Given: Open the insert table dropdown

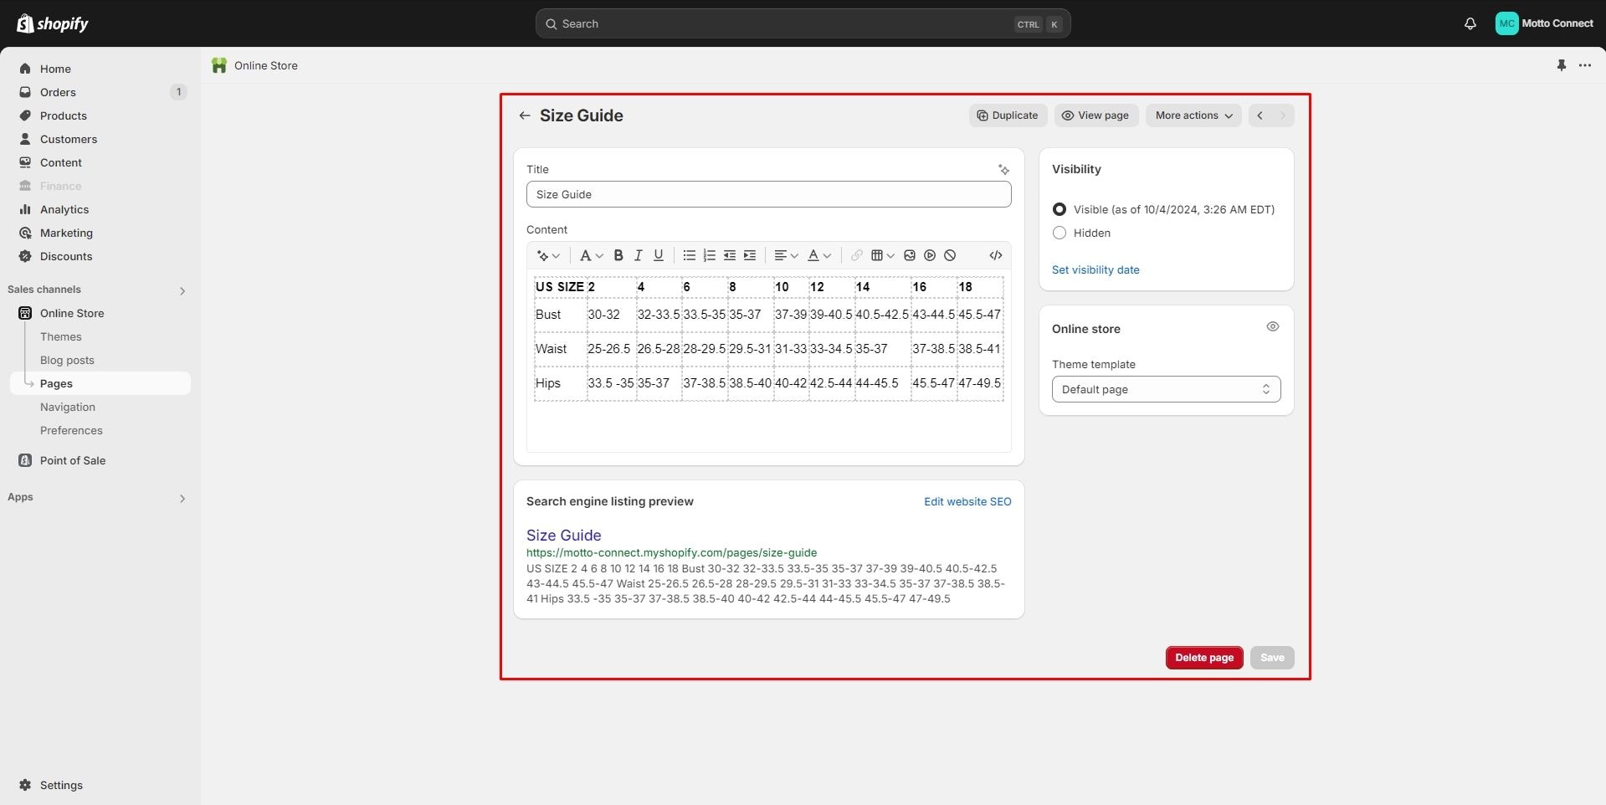Looking at the screenshot, I should pyautogui.click(x=882, y=255).
